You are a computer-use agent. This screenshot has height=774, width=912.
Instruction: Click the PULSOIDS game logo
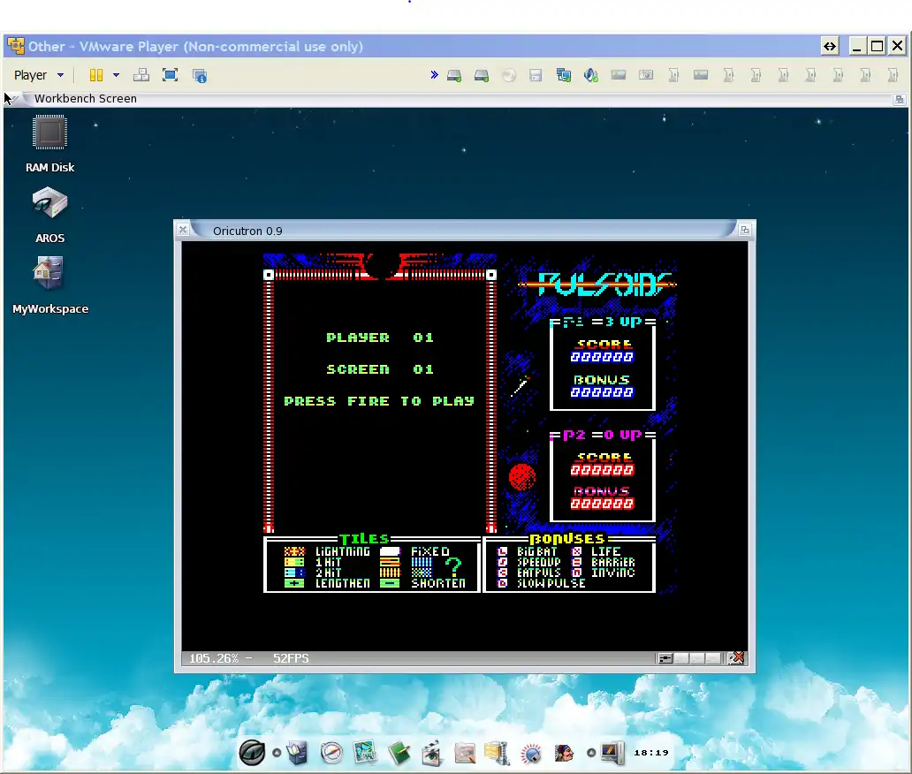(598, 284)
